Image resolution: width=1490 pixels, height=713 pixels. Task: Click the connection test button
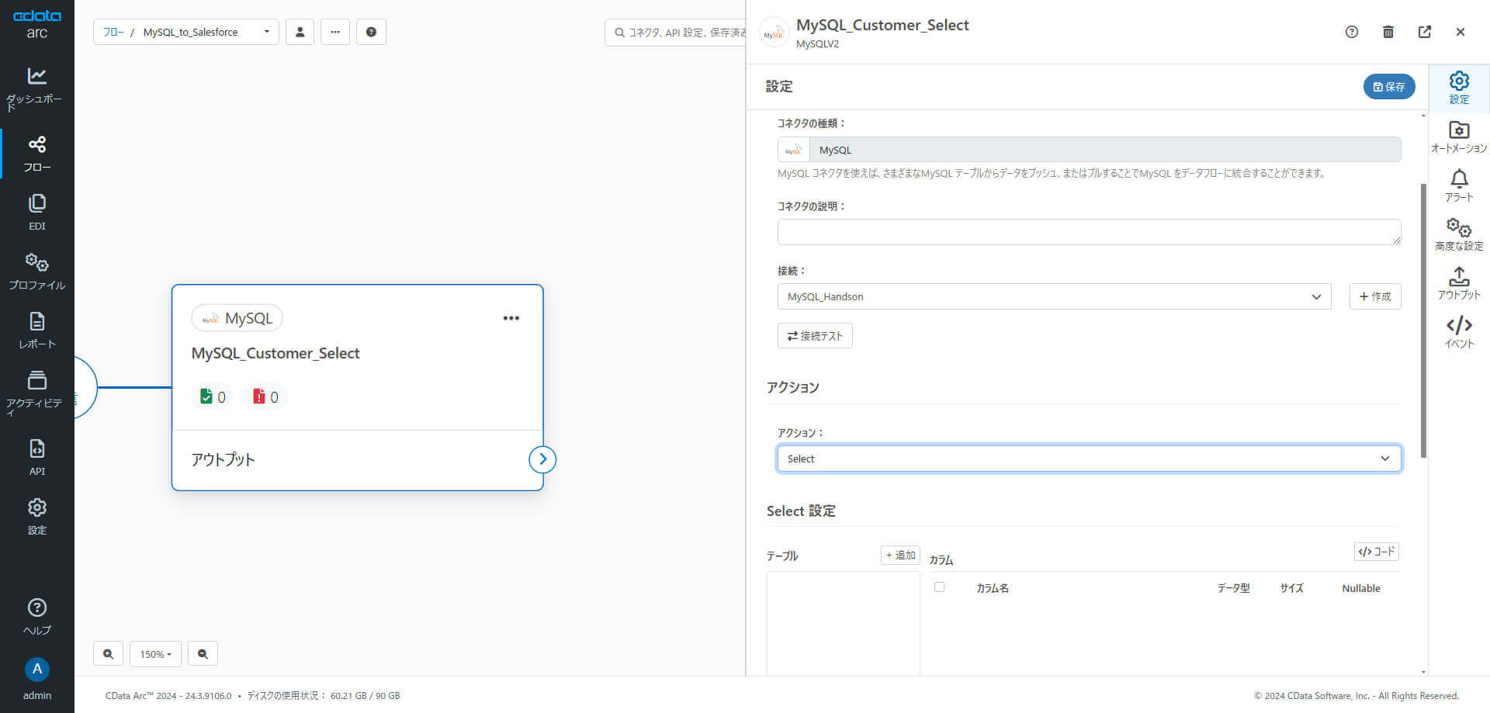click(x=815, y=336)
